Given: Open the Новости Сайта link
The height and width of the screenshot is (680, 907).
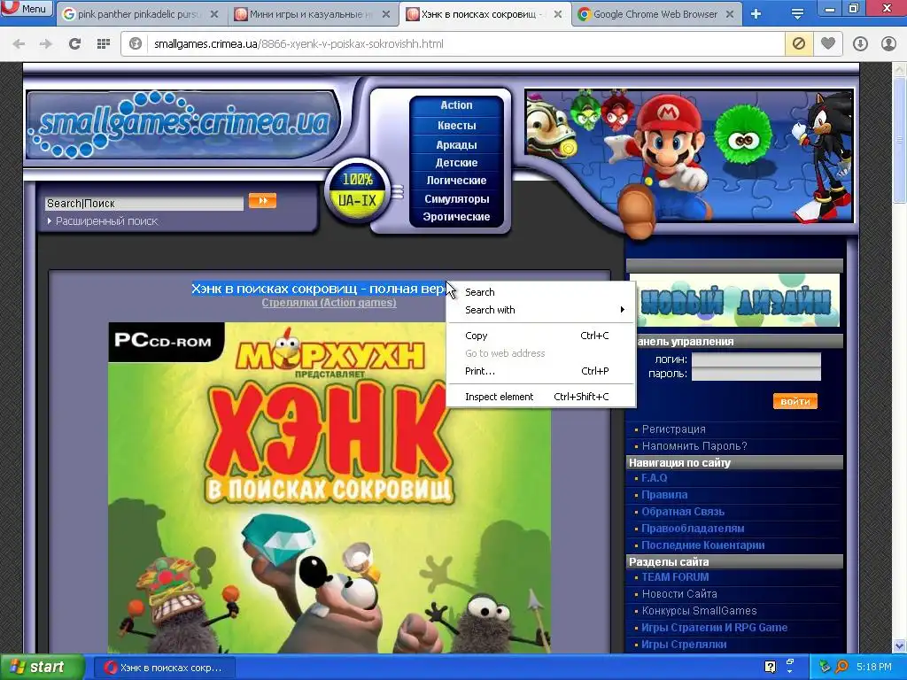Looking at the screenshot, I should 679,593.
